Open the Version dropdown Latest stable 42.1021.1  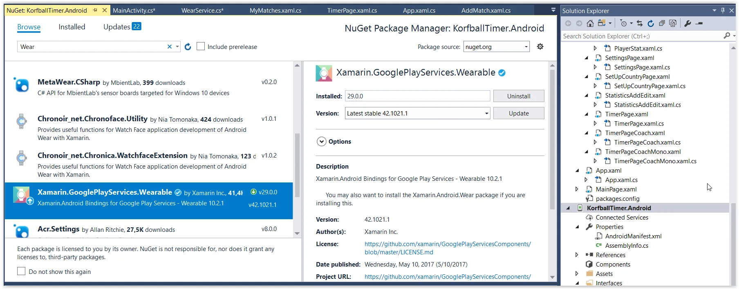(x=417, y=113)
